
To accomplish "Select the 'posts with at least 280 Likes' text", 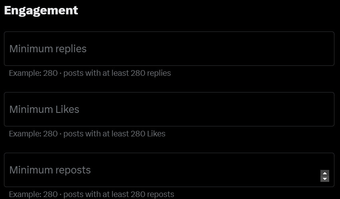I will click(114, 134).
